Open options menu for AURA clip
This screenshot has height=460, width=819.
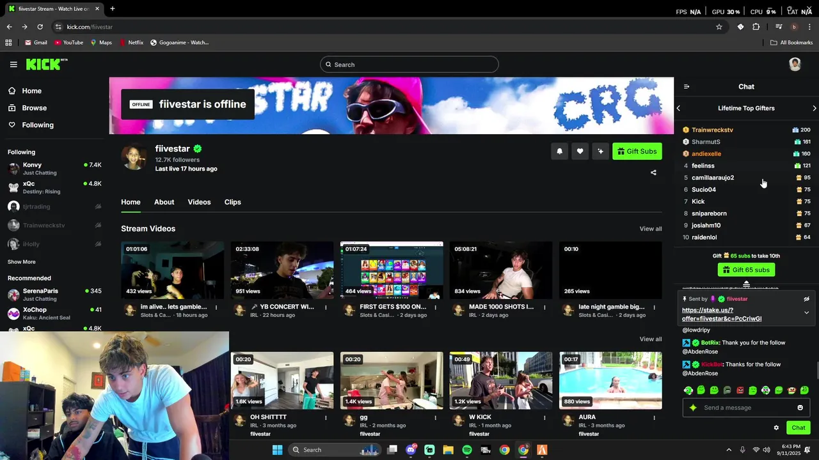point(654,418)
